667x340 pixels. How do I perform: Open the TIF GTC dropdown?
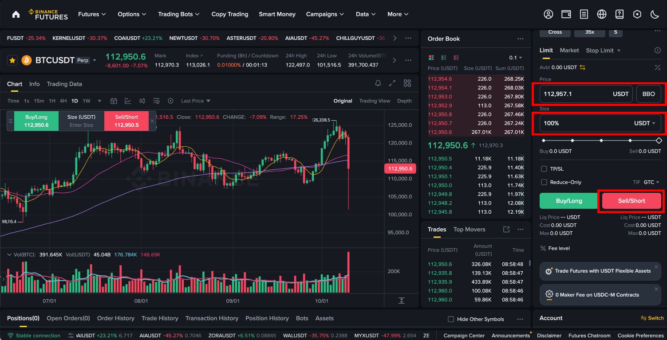(651, 182)
